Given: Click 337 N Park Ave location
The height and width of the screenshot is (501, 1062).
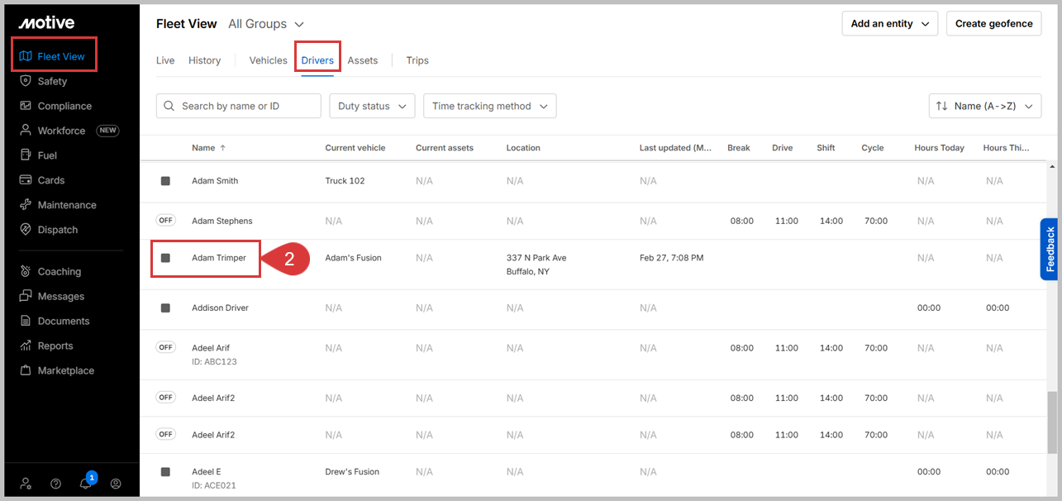Looking at the screenshot, I should click(536, 258).
